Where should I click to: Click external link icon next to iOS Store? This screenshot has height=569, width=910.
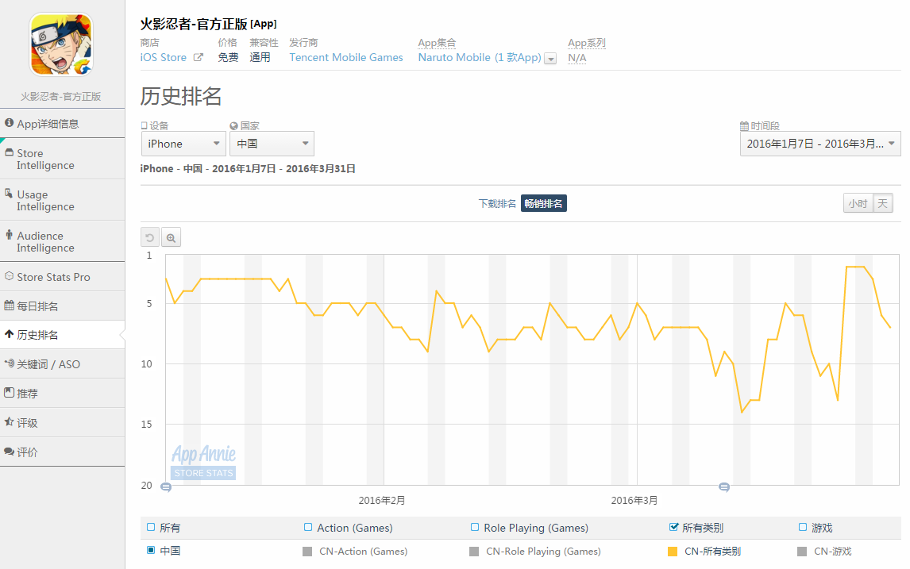199,57
